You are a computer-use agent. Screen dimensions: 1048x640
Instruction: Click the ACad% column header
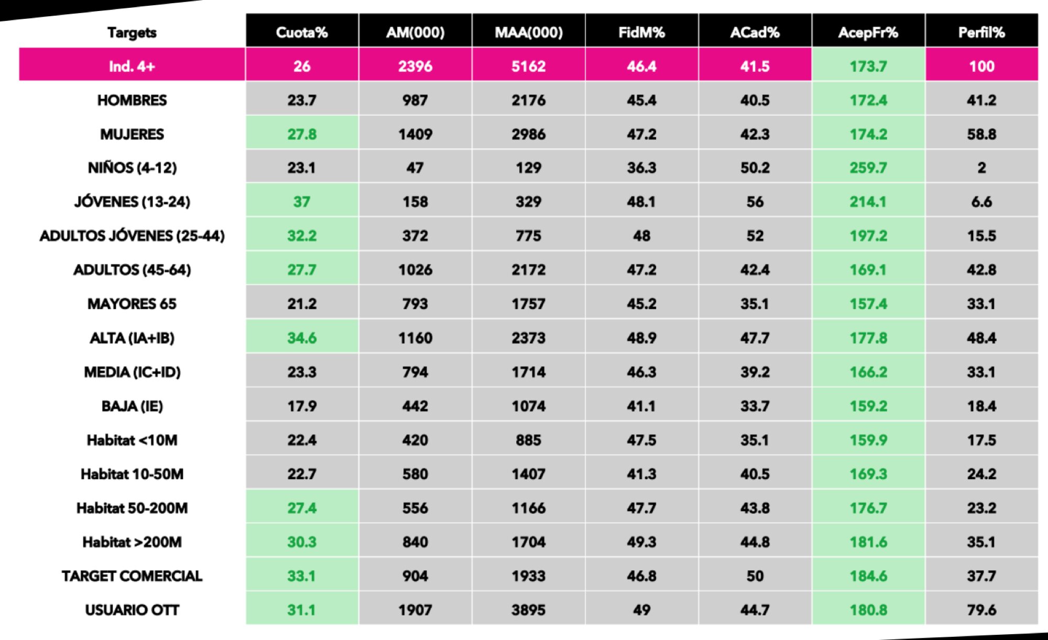(x=755, y=32)
